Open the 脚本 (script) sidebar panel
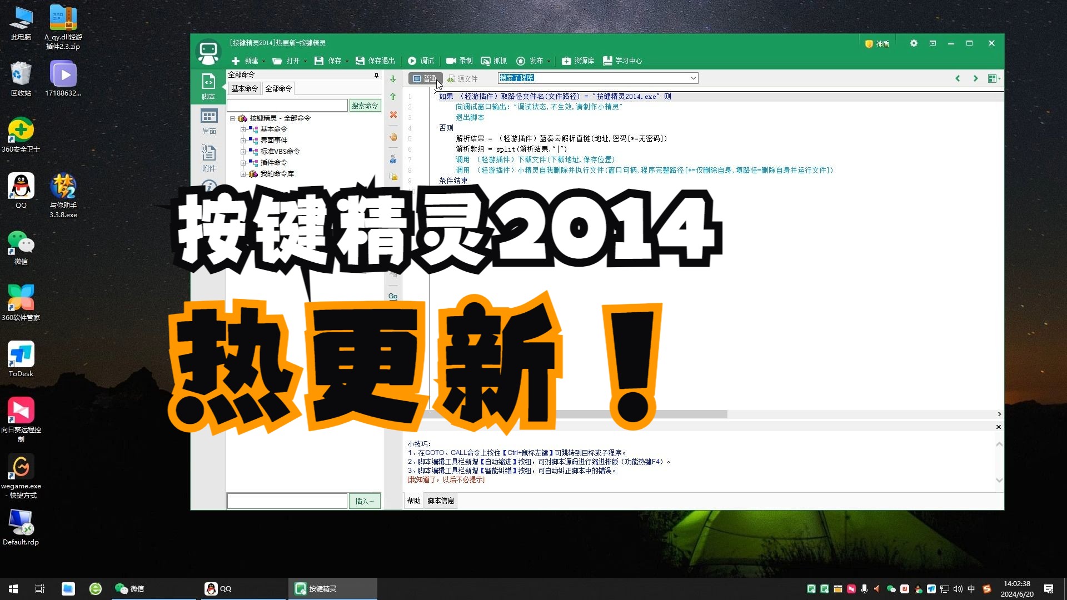Viewport: 1067px width, 600px height. pyautogui.click(x=208, y=87)
